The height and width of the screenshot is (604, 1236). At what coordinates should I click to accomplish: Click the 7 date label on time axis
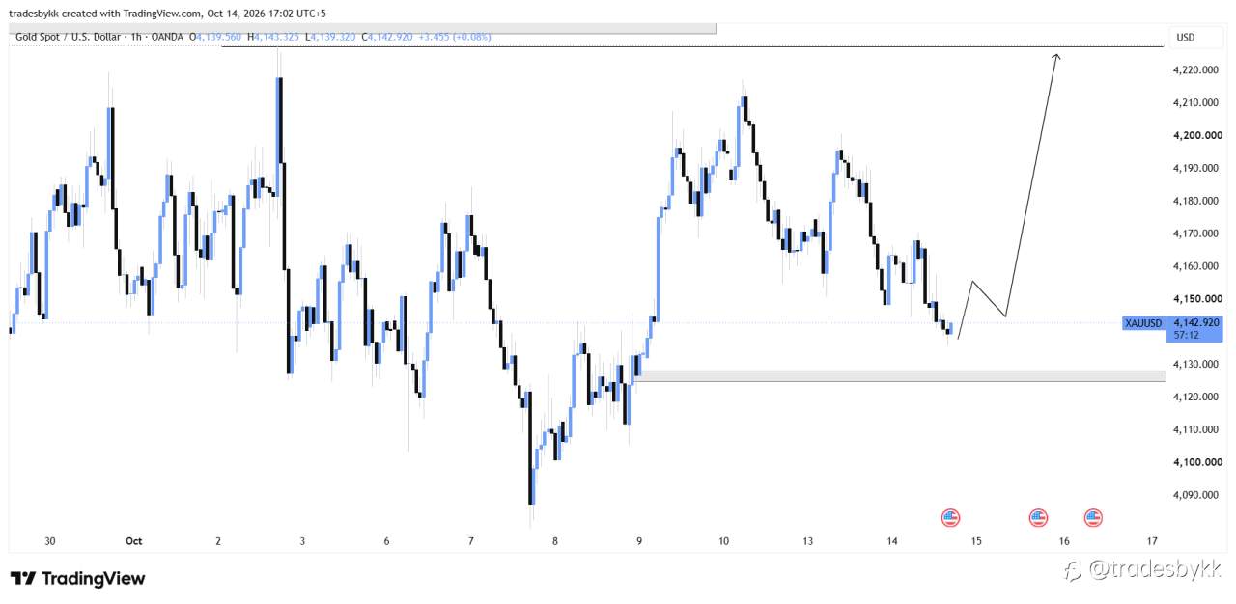coord(470,542)
